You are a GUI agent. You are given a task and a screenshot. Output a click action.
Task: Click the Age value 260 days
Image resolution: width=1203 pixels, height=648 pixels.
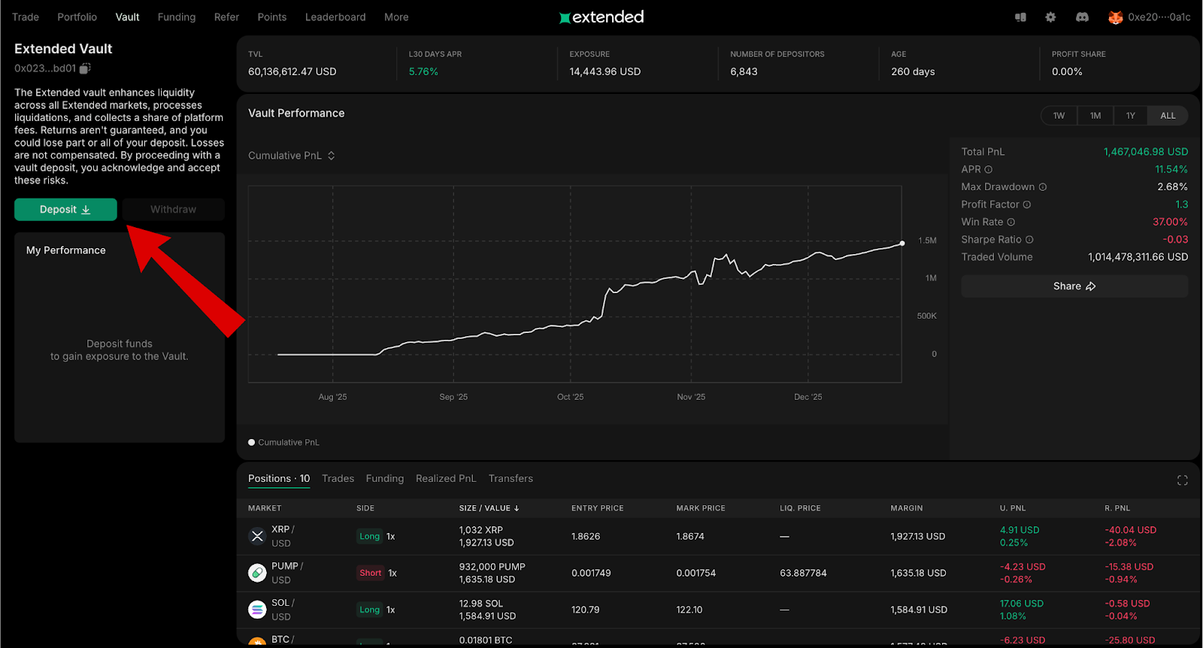tap(913, 72)
